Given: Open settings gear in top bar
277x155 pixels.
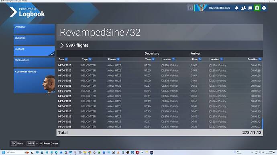Looking at the screenshot, I should click(x=264, y=8).
